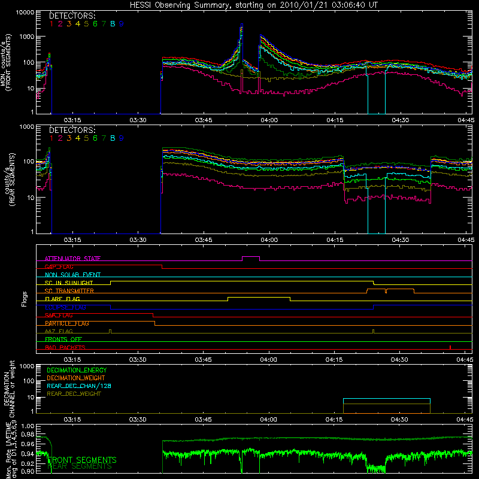Click detector number 5 in rear segments legend

[86, 138]
